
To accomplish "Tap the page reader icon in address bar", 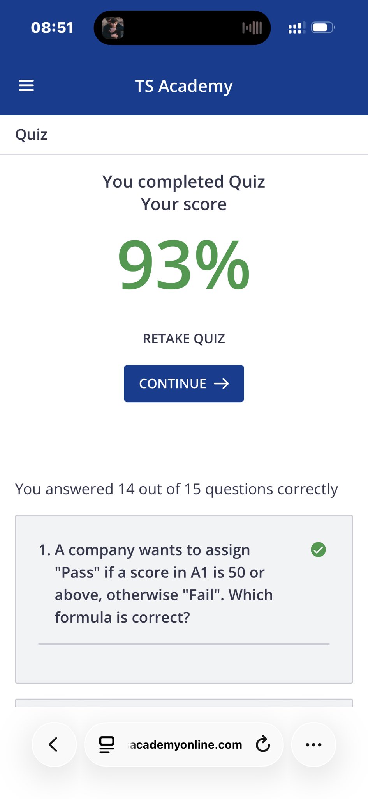I will tap(107, 744).
